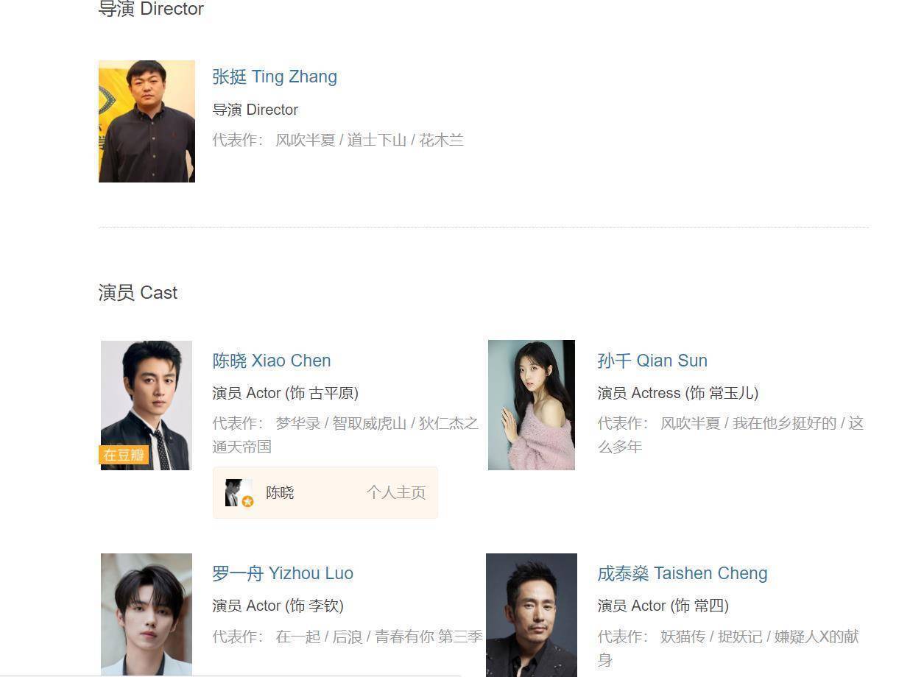
Task: Open 孙千 Qian Sun's name link
Action: [x=652, y=361]
